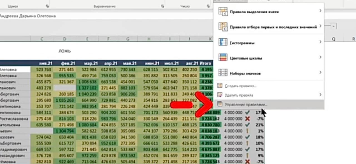This screenshot has height=164, width=356.
Task: Select the column D header
Action: [x=64, y=39]
